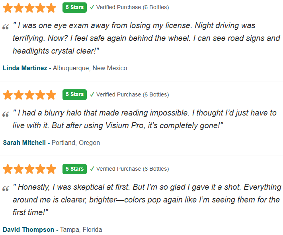
Task: Click the quote icon beside the skeptical review
Action: point(6,189)
